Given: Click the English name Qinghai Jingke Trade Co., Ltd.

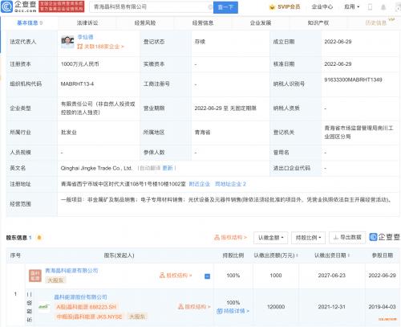Looking at the screenshot, I should [96, 168].
